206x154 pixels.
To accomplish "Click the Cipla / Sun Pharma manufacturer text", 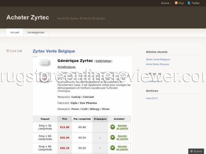I will [x=84, y=103].
